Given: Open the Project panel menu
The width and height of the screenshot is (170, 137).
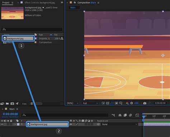Looking at the screenshot, I should pyautogui.click(x=12, y=2).
